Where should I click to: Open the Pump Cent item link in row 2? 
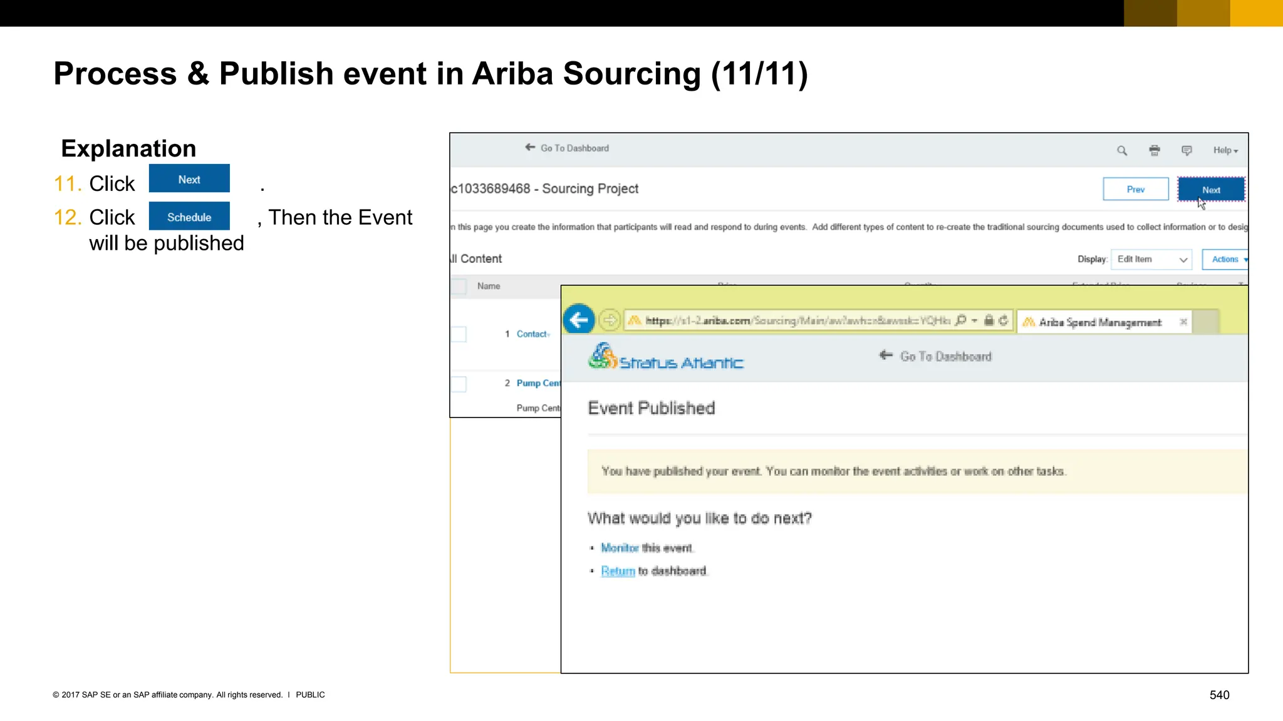(x=538, y=383)
